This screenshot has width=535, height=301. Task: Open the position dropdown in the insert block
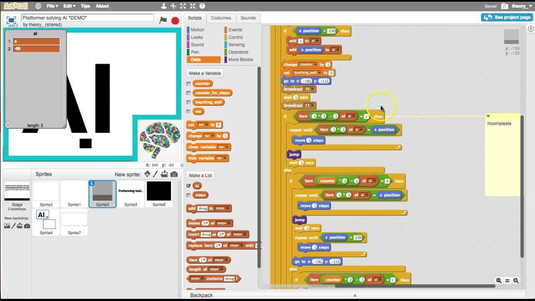[222, 234]
